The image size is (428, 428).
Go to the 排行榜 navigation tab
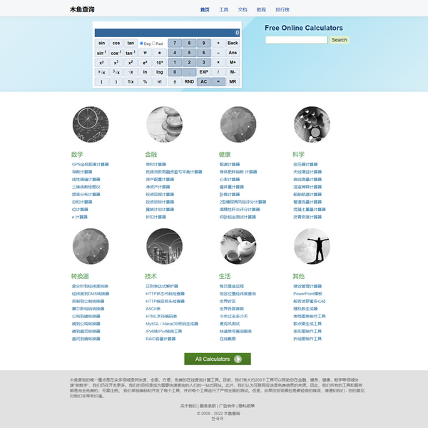pos(282,10)
